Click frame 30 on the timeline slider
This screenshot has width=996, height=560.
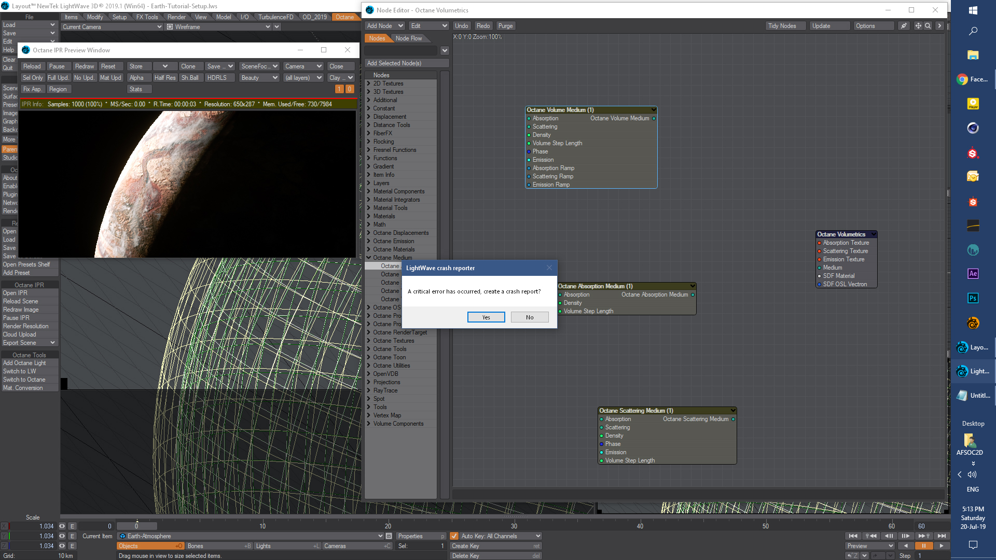click(514, 526)
